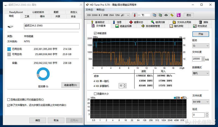
Task: Click the temperature readout field in toolbar
Action: click(x=144, y=15)
